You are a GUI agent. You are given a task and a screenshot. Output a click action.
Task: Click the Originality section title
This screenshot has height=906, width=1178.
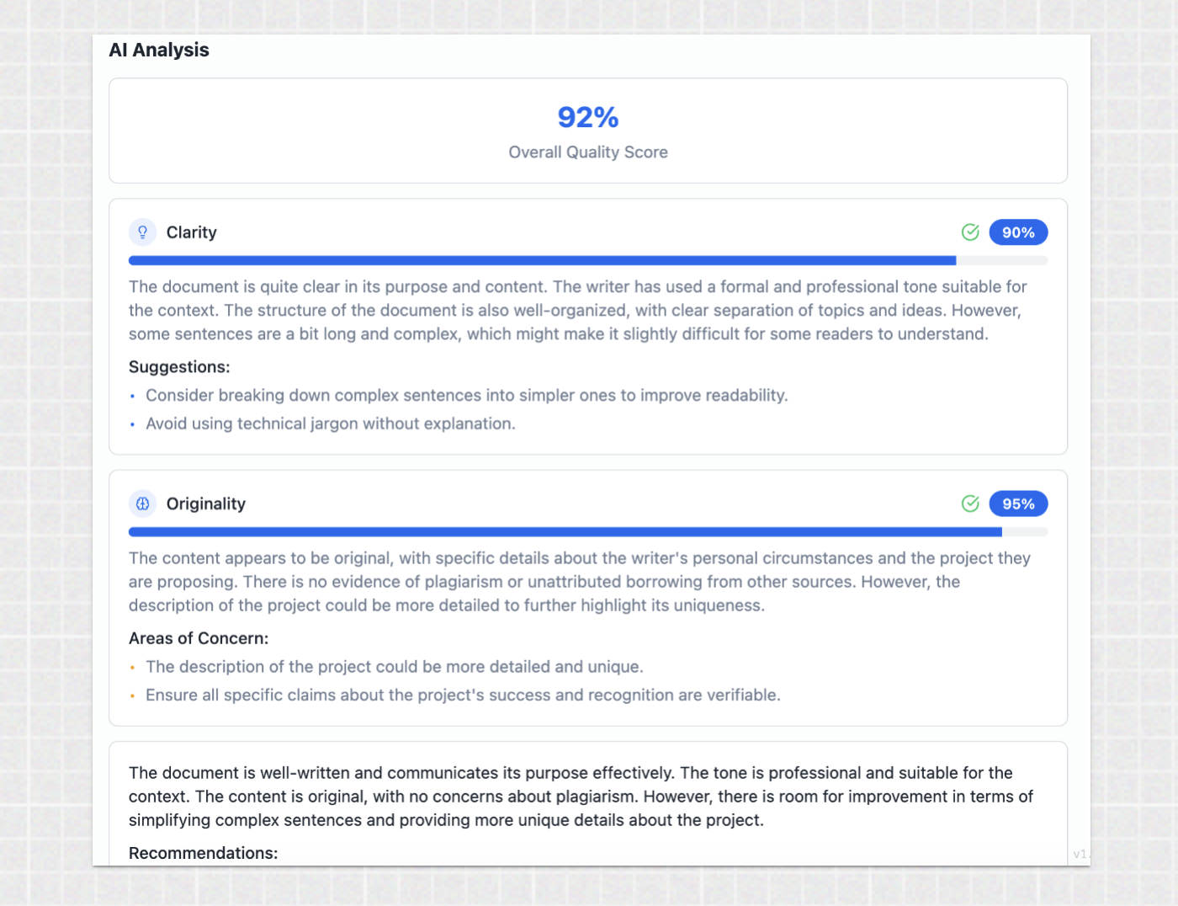pyautogui.click(x=206, y=504)
